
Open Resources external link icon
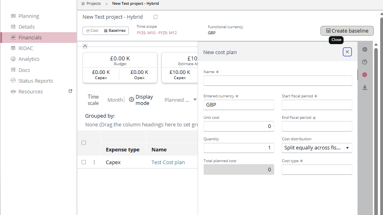pos(71,91)
